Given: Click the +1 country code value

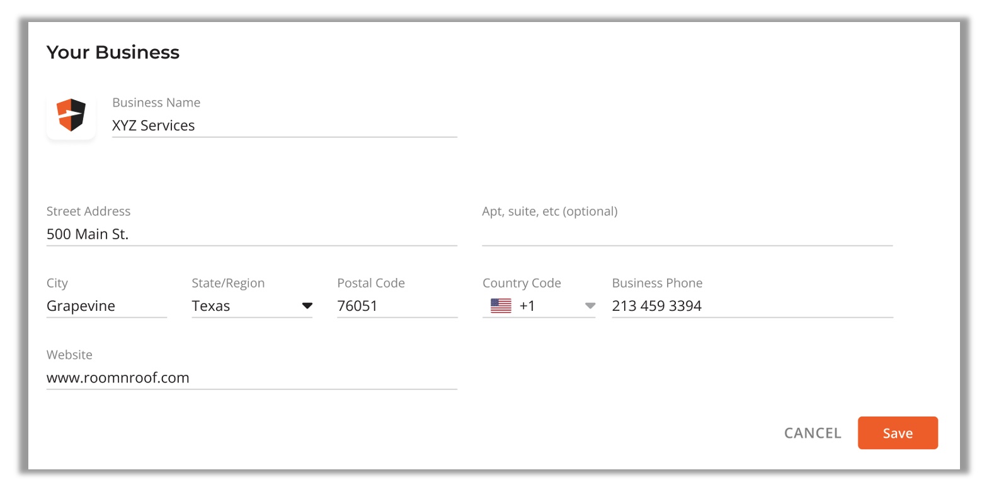Looking at the screenshot, I should [x=527, y=306].
